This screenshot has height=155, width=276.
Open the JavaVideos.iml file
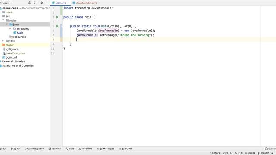(16, 53)
